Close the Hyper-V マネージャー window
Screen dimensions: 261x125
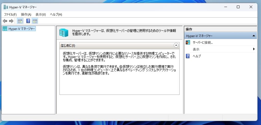(x=251, y=7)
